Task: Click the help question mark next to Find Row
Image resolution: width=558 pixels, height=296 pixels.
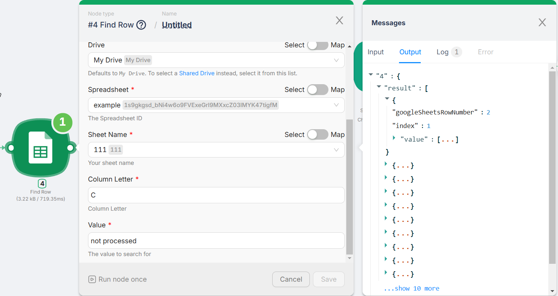Action: 142,25
